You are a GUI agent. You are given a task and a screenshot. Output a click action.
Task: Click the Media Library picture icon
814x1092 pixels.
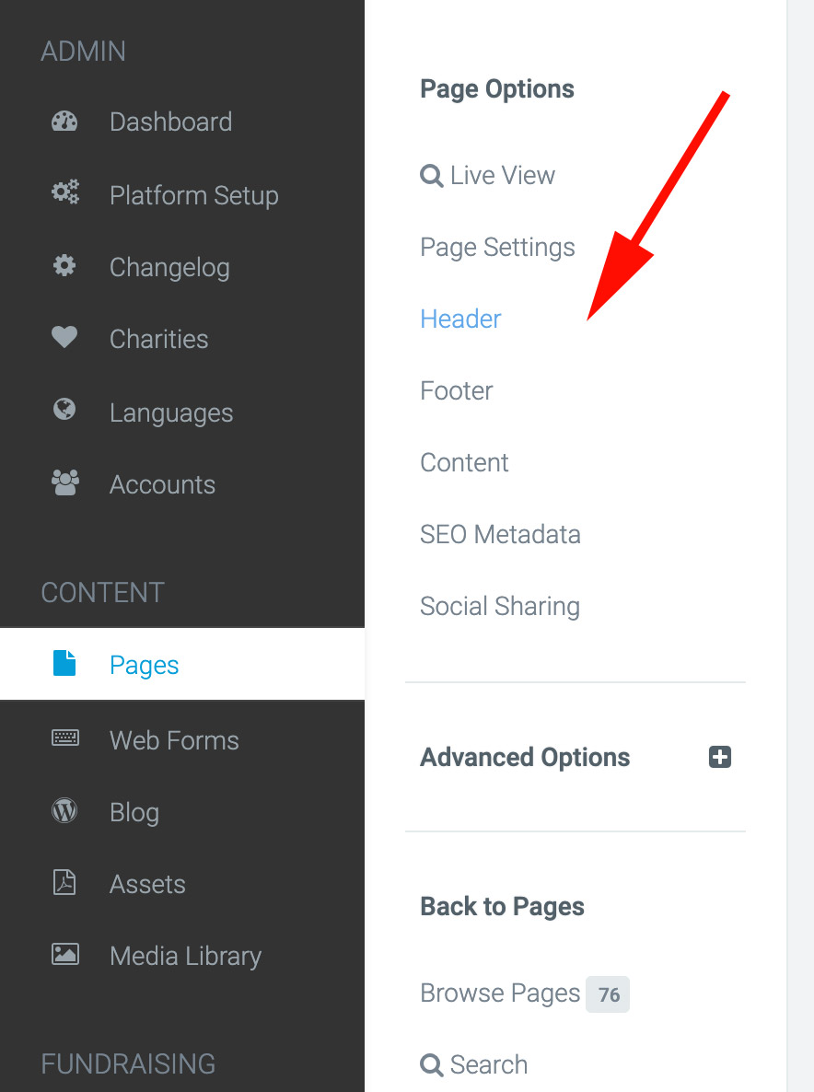point(65,954)
